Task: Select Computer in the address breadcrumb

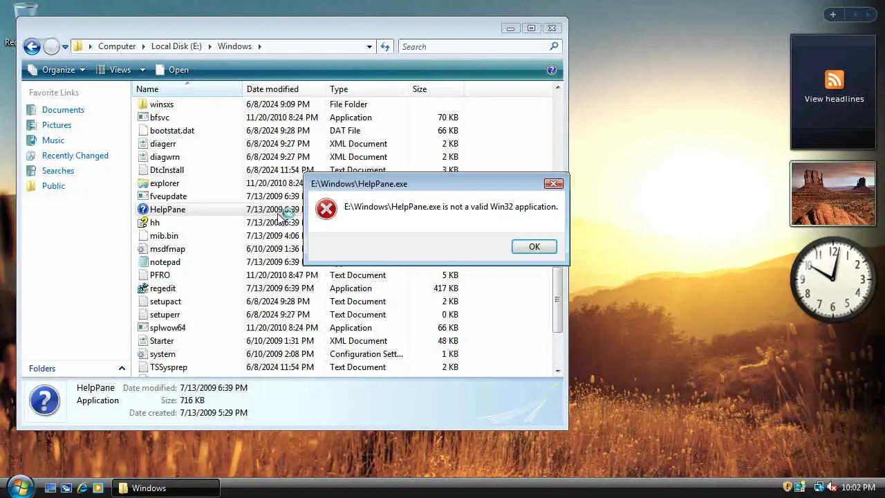Action: (117, 46)
